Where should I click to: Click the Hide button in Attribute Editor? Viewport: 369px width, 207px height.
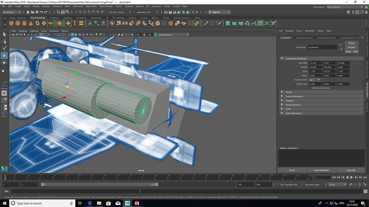click(355, 51)
